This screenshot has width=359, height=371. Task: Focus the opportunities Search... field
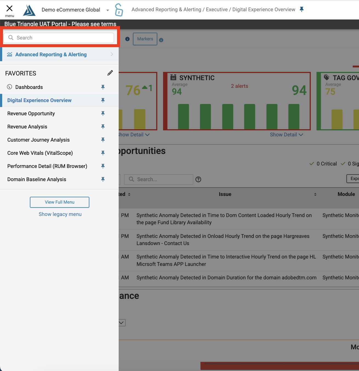pos(159,179)
